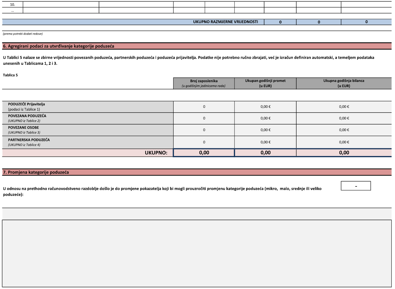
Task: Select annual turnover cell for POVEZANA PODUZEĆA
Action: (x=265, y=118)
